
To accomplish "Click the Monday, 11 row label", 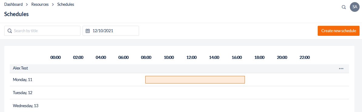I will click(x=23, y=80).
